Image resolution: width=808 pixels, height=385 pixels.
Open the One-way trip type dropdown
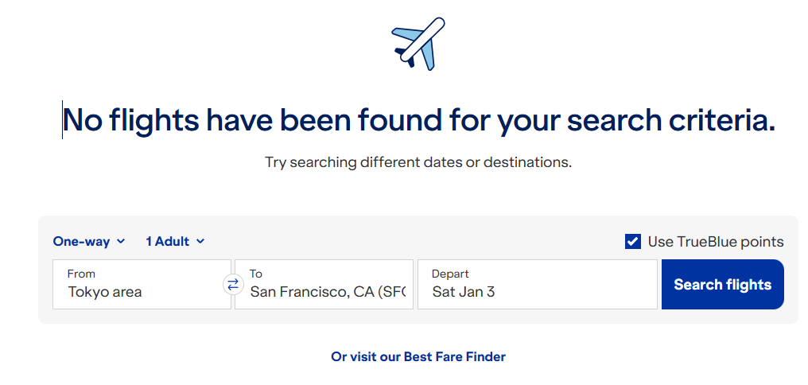pyautogui.click(x=82, y=241)
